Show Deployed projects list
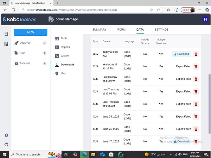 tap(30, 43)
